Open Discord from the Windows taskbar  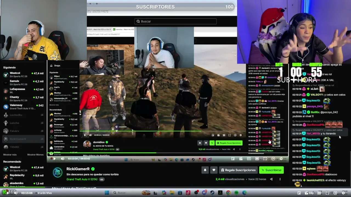(204, 193)
